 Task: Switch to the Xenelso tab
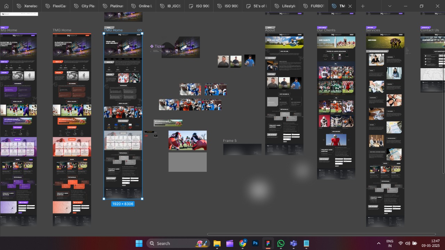click(x=27, y=6)
